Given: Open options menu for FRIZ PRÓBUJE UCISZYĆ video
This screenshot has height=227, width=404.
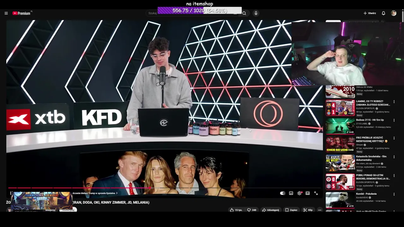Looking at the screenshot, I should tap(394, 138).
